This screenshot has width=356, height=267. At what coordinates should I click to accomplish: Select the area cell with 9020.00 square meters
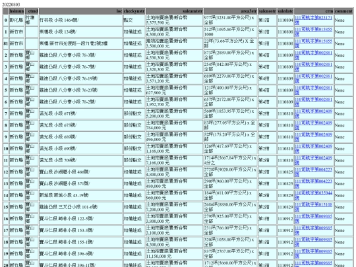(x=230, y=172)
